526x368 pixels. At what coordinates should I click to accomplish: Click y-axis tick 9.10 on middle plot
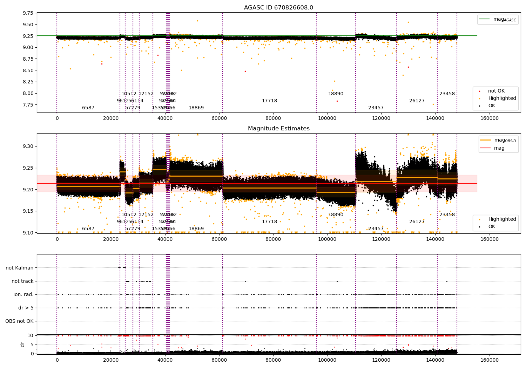click(x=28, y=233)
